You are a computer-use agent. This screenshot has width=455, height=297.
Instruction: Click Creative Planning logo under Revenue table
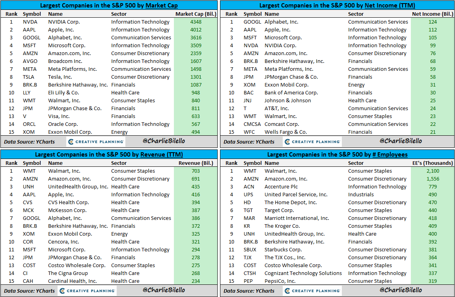(87, 291)
